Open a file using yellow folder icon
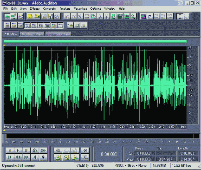 37,16
